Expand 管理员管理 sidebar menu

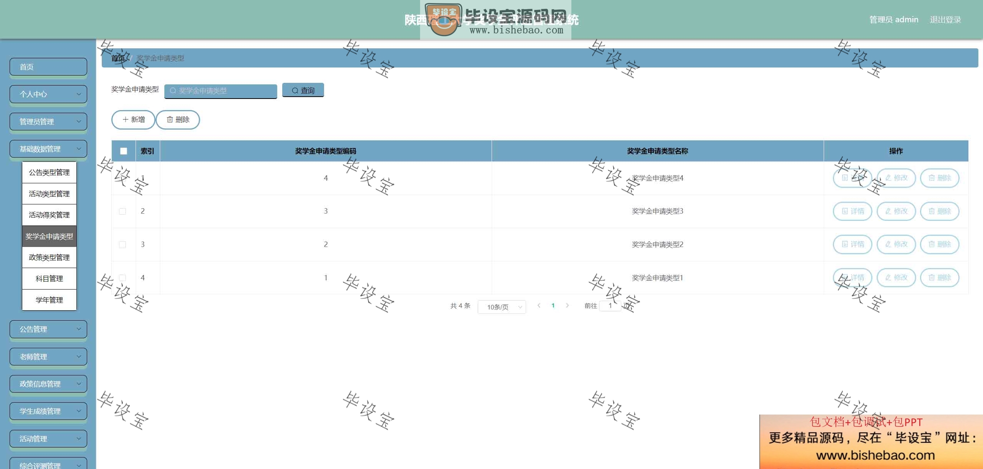click(48, 122)
